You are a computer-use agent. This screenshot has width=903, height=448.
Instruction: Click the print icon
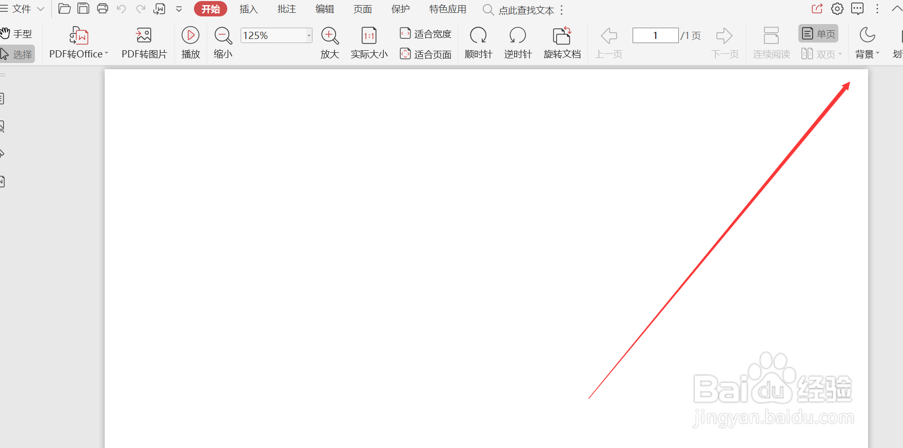pyautogui.click(x=103, y=9)
